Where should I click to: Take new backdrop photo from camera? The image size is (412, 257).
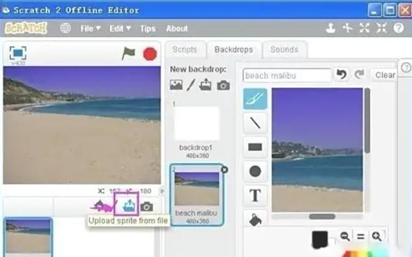223,85
